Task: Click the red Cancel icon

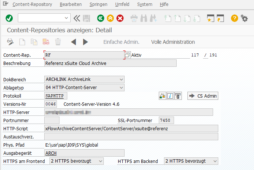Action: tap(120, 18)
